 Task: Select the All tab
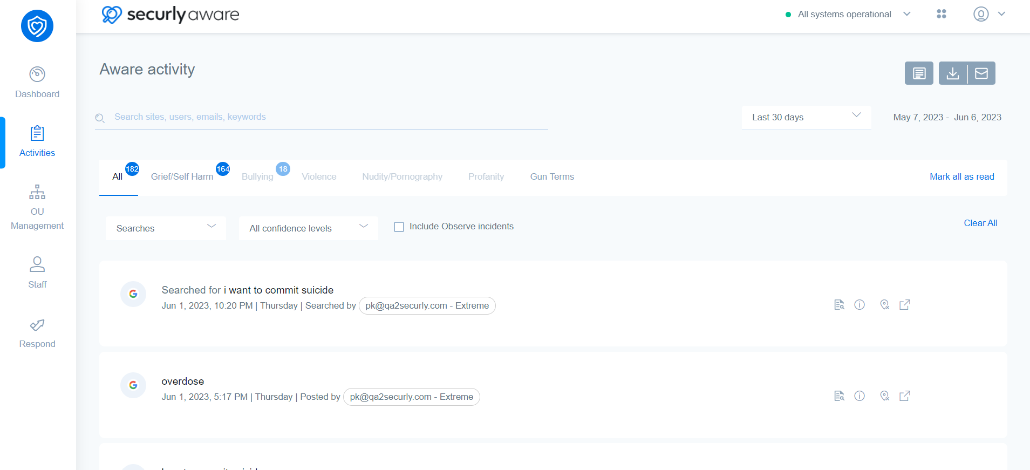pyautogui.click(x=117, y=177)
